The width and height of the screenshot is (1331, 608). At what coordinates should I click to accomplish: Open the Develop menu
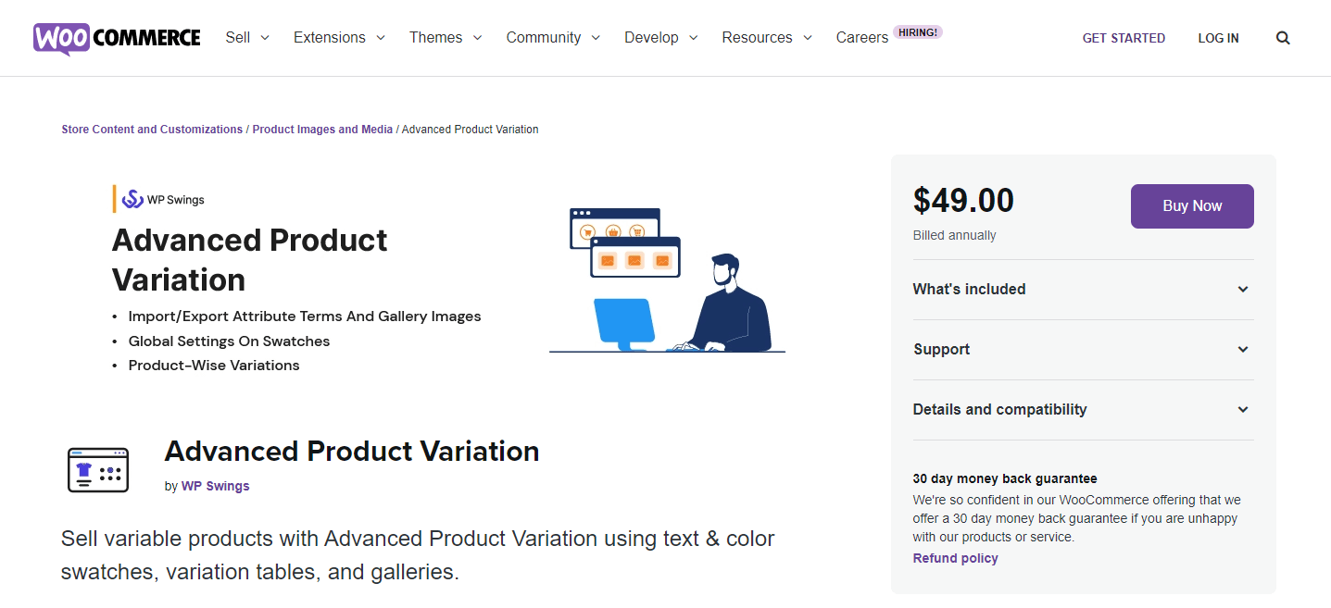(x=660, y=38)
